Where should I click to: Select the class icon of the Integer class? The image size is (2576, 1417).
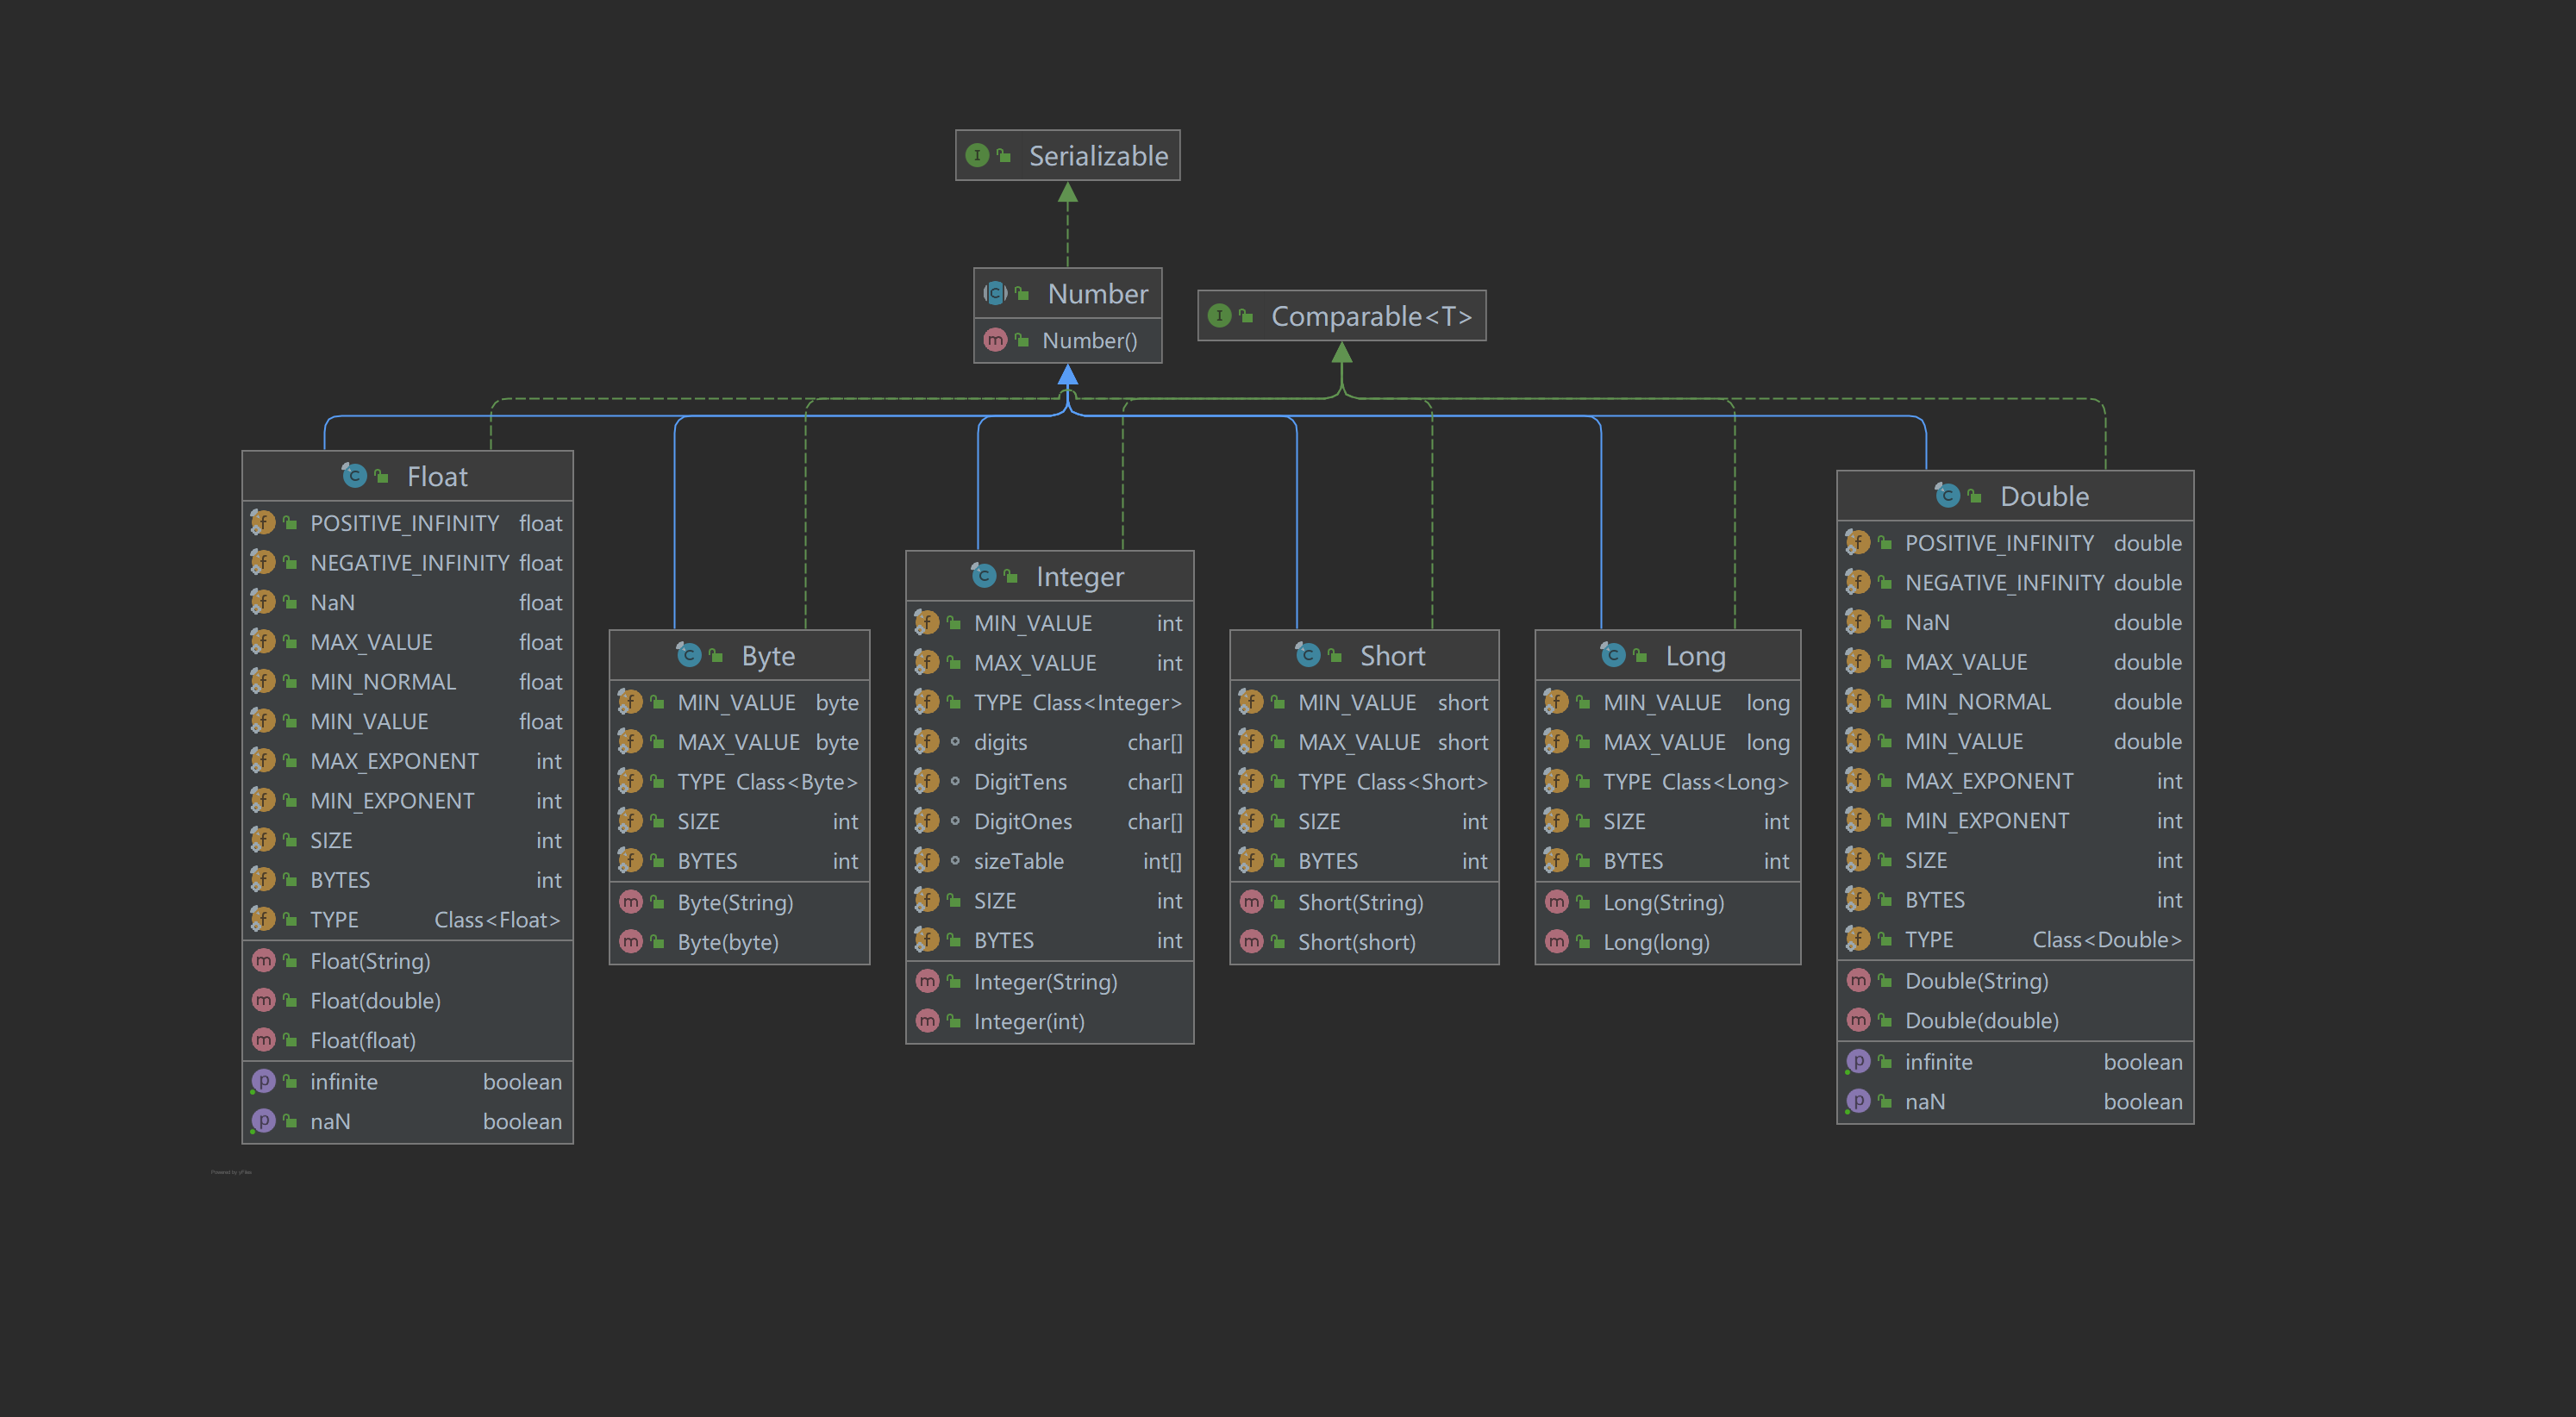(x=984, y=576)
